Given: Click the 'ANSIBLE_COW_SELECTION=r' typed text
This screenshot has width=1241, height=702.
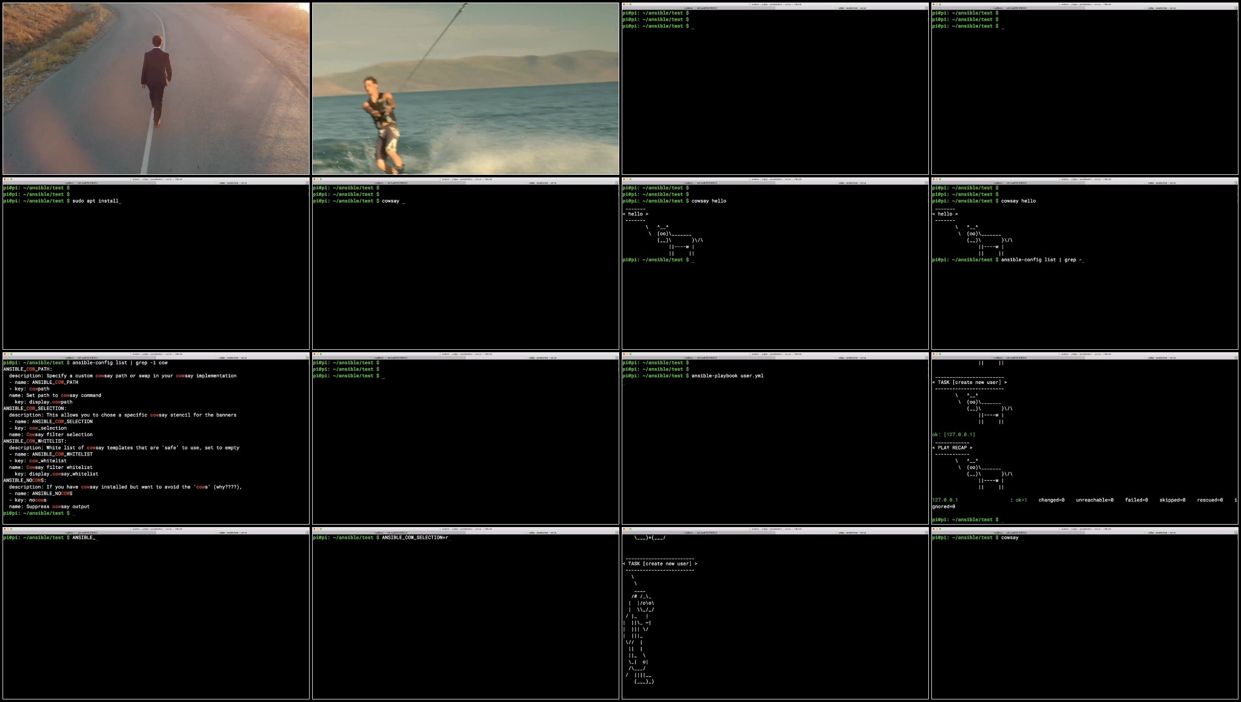Looking at the screenshot, I should [415, 537].
